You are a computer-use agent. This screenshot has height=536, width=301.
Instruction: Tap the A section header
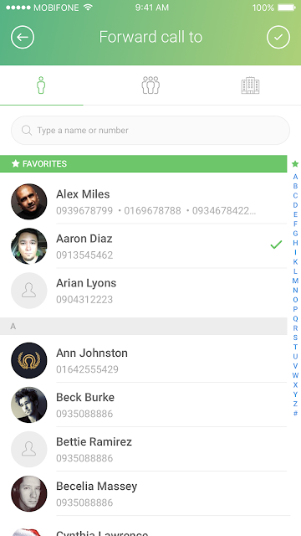tap(143, 326)
